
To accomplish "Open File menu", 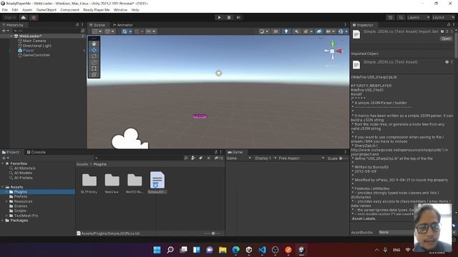I will pyautogui.click(x=5, y=10).
